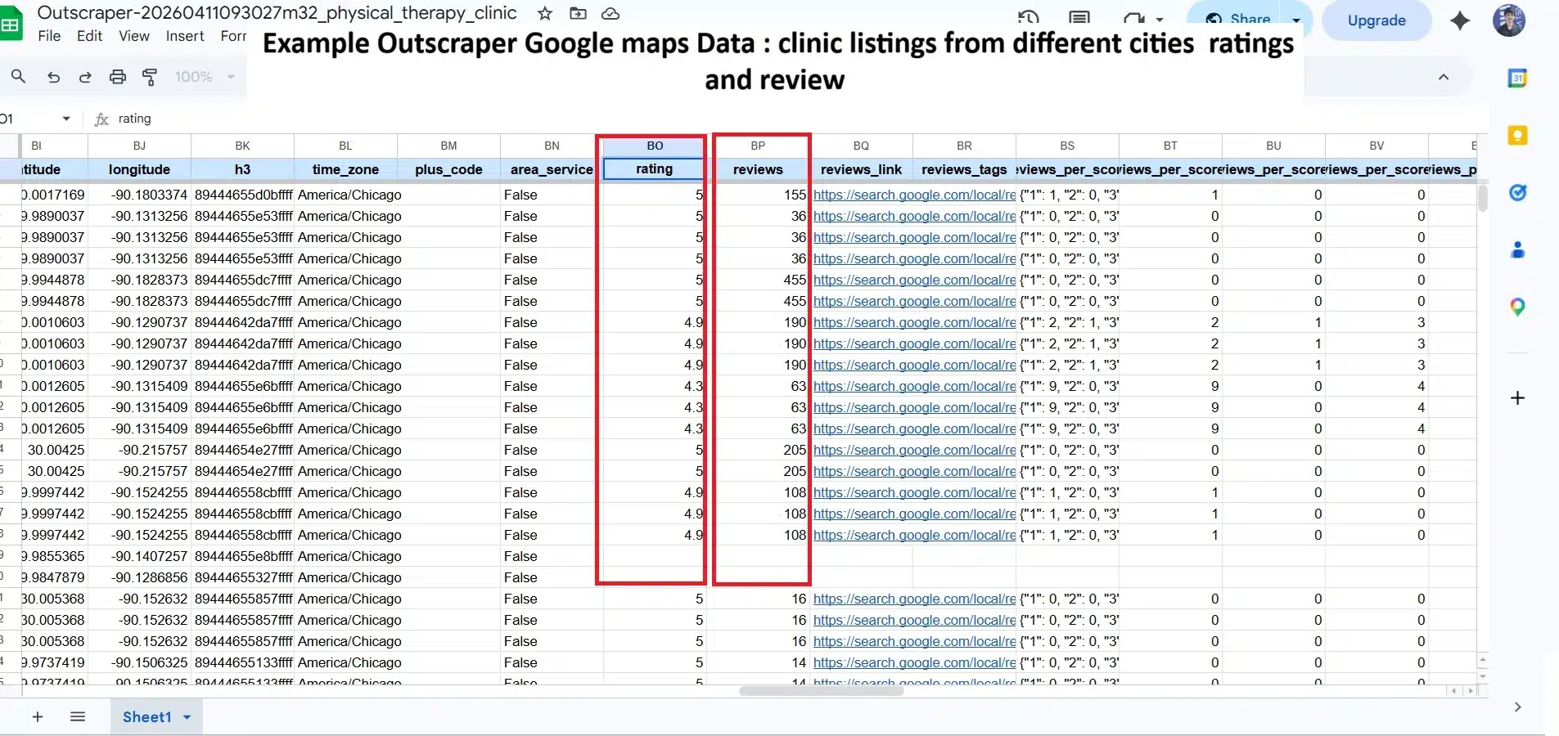
Task: Select the Paint format tool
Action: 150,77
